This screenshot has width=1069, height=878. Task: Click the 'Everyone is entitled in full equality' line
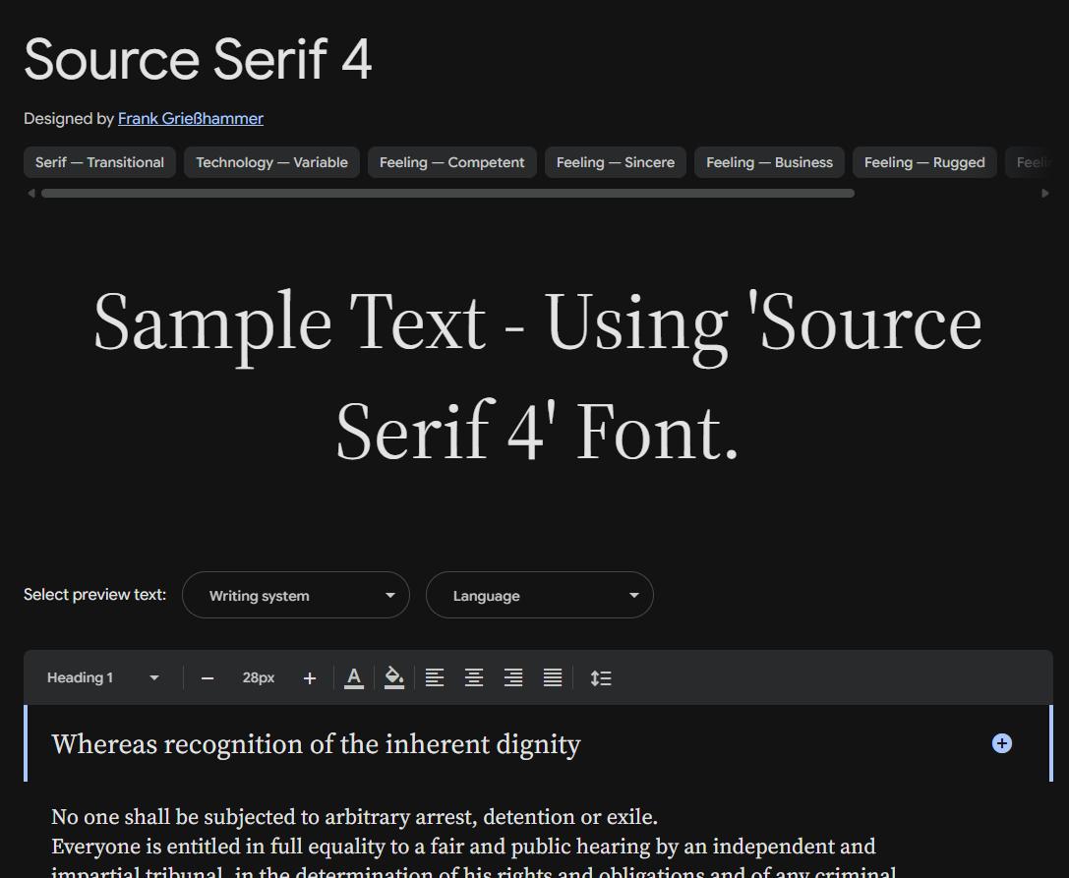(463, 846)
